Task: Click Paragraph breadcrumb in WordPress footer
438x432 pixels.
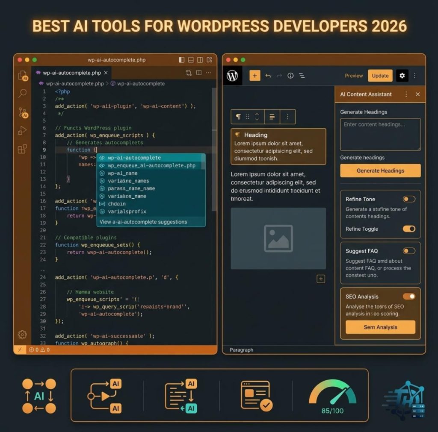Action: 241,350
